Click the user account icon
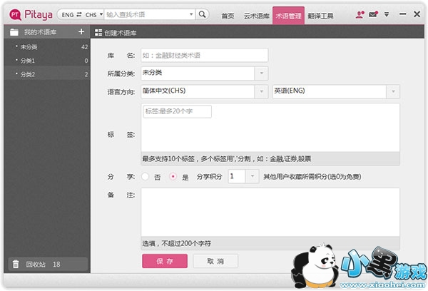 [360, 14]
